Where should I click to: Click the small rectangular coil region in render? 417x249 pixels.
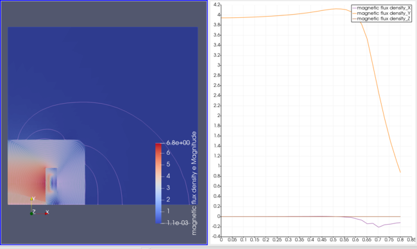[x=51, y=183]
